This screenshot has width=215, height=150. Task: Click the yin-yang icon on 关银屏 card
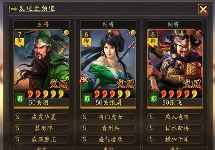133,33
